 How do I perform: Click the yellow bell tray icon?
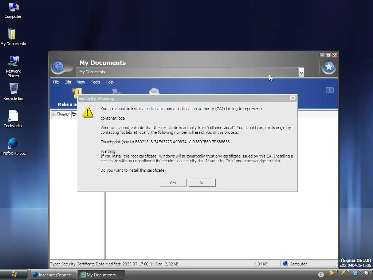tap(331, 273)
